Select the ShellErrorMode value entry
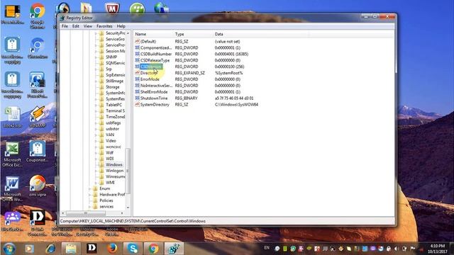Image resolution: width=454 pixels, height=255 pixels. click(x=154, y=92)
